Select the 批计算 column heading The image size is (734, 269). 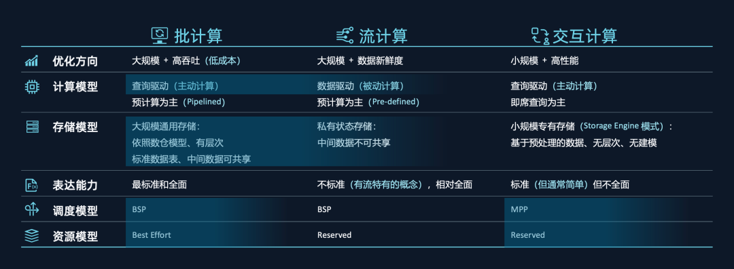pyautogui.click(x=198, y=36)
